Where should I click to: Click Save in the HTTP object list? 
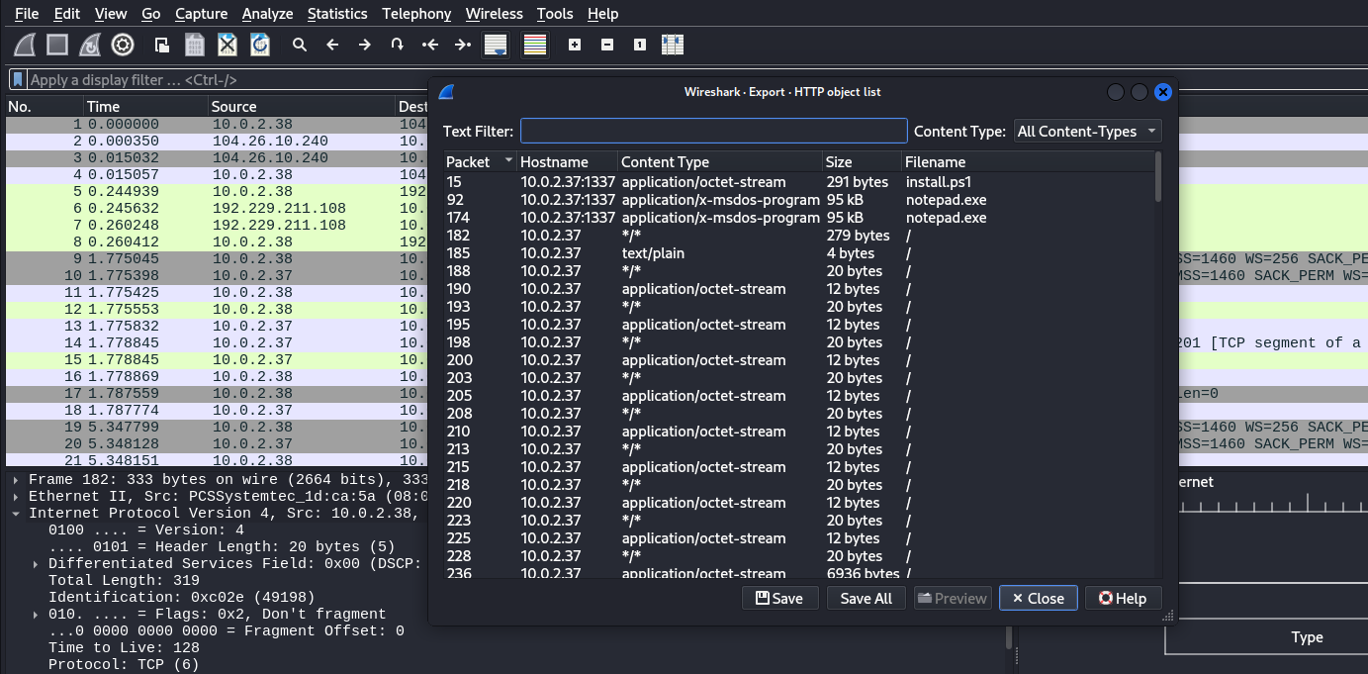[x=779, y=598]
